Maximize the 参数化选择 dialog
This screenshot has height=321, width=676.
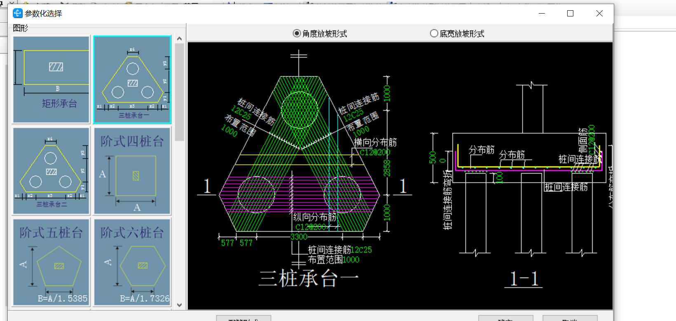click(570, 14)
